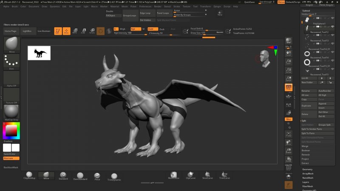Open the Tool menu

click(x=195, y=6)
